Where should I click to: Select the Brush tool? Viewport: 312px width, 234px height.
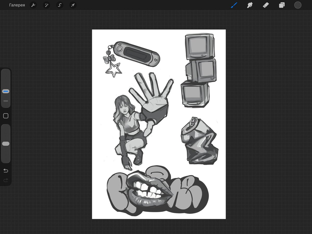[x=234, y=5]
